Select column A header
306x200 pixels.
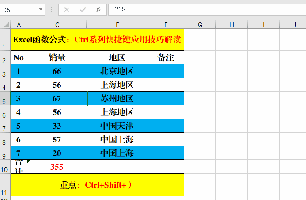click(19, 25)
